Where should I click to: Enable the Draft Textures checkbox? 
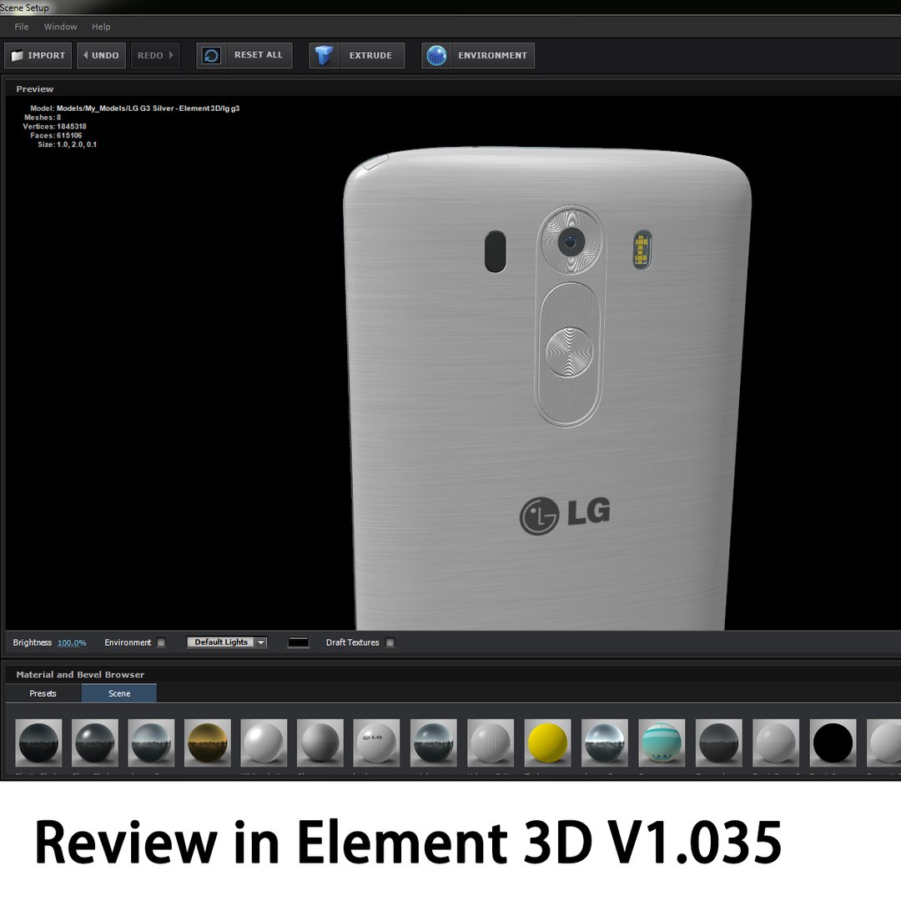[x=390, y=642]
